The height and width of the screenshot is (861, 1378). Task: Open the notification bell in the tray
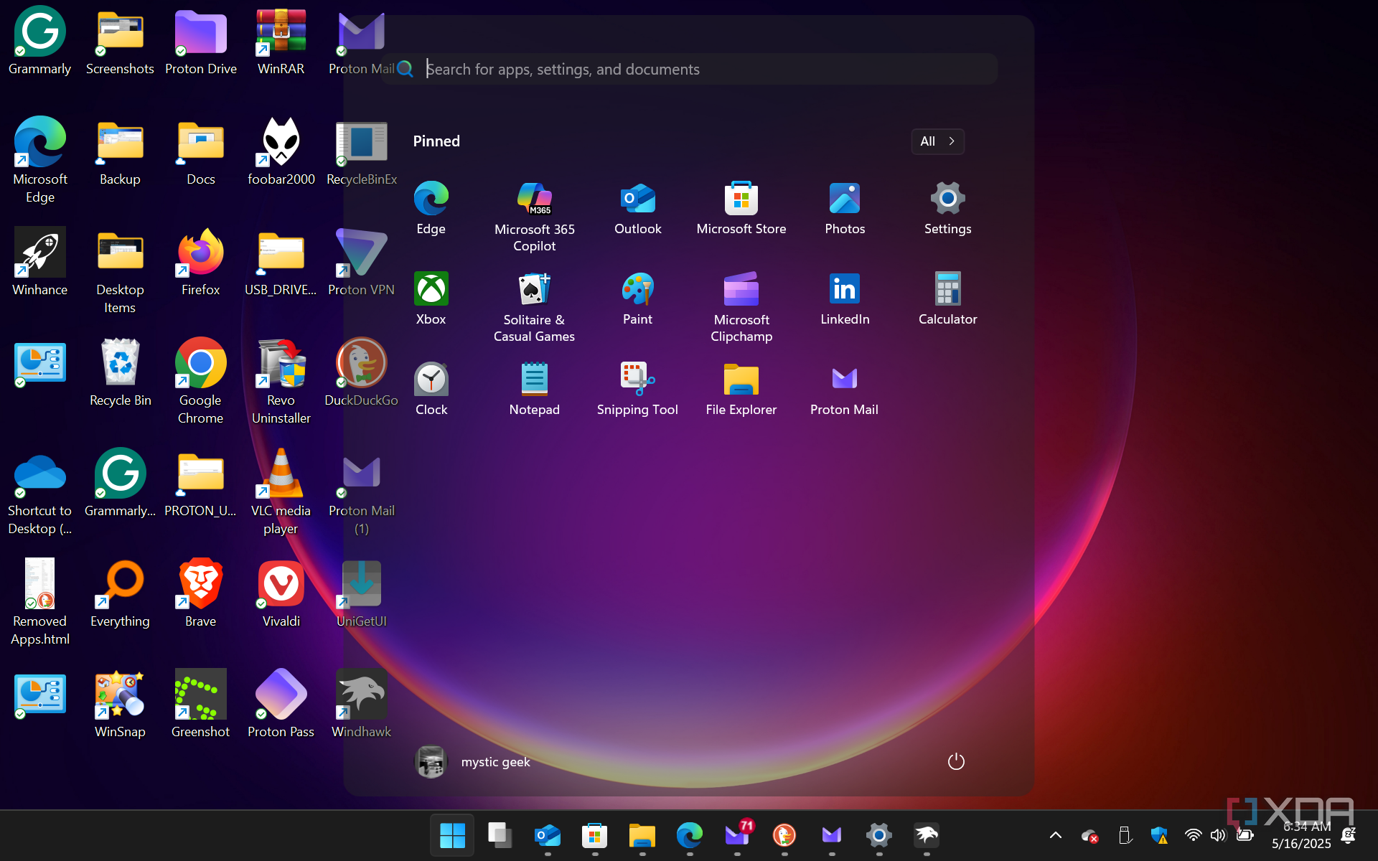pyautogui.click(x=1349, y=835)
